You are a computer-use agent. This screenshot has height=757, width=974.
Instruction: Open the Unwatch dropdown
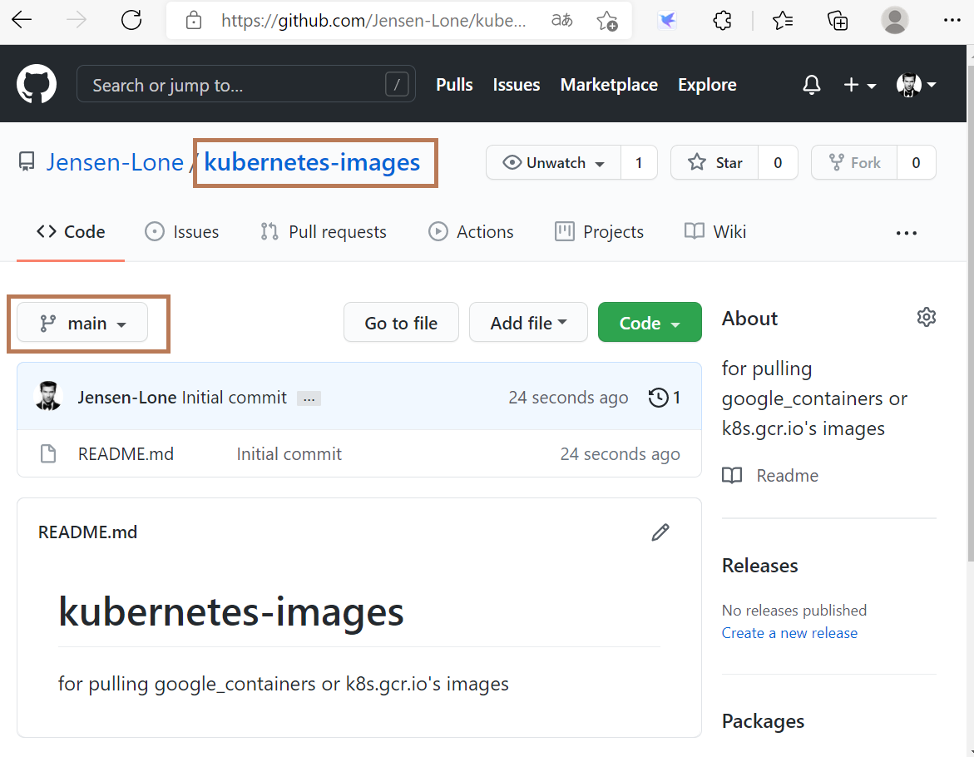pyautogui.click(x=553, y=163)
